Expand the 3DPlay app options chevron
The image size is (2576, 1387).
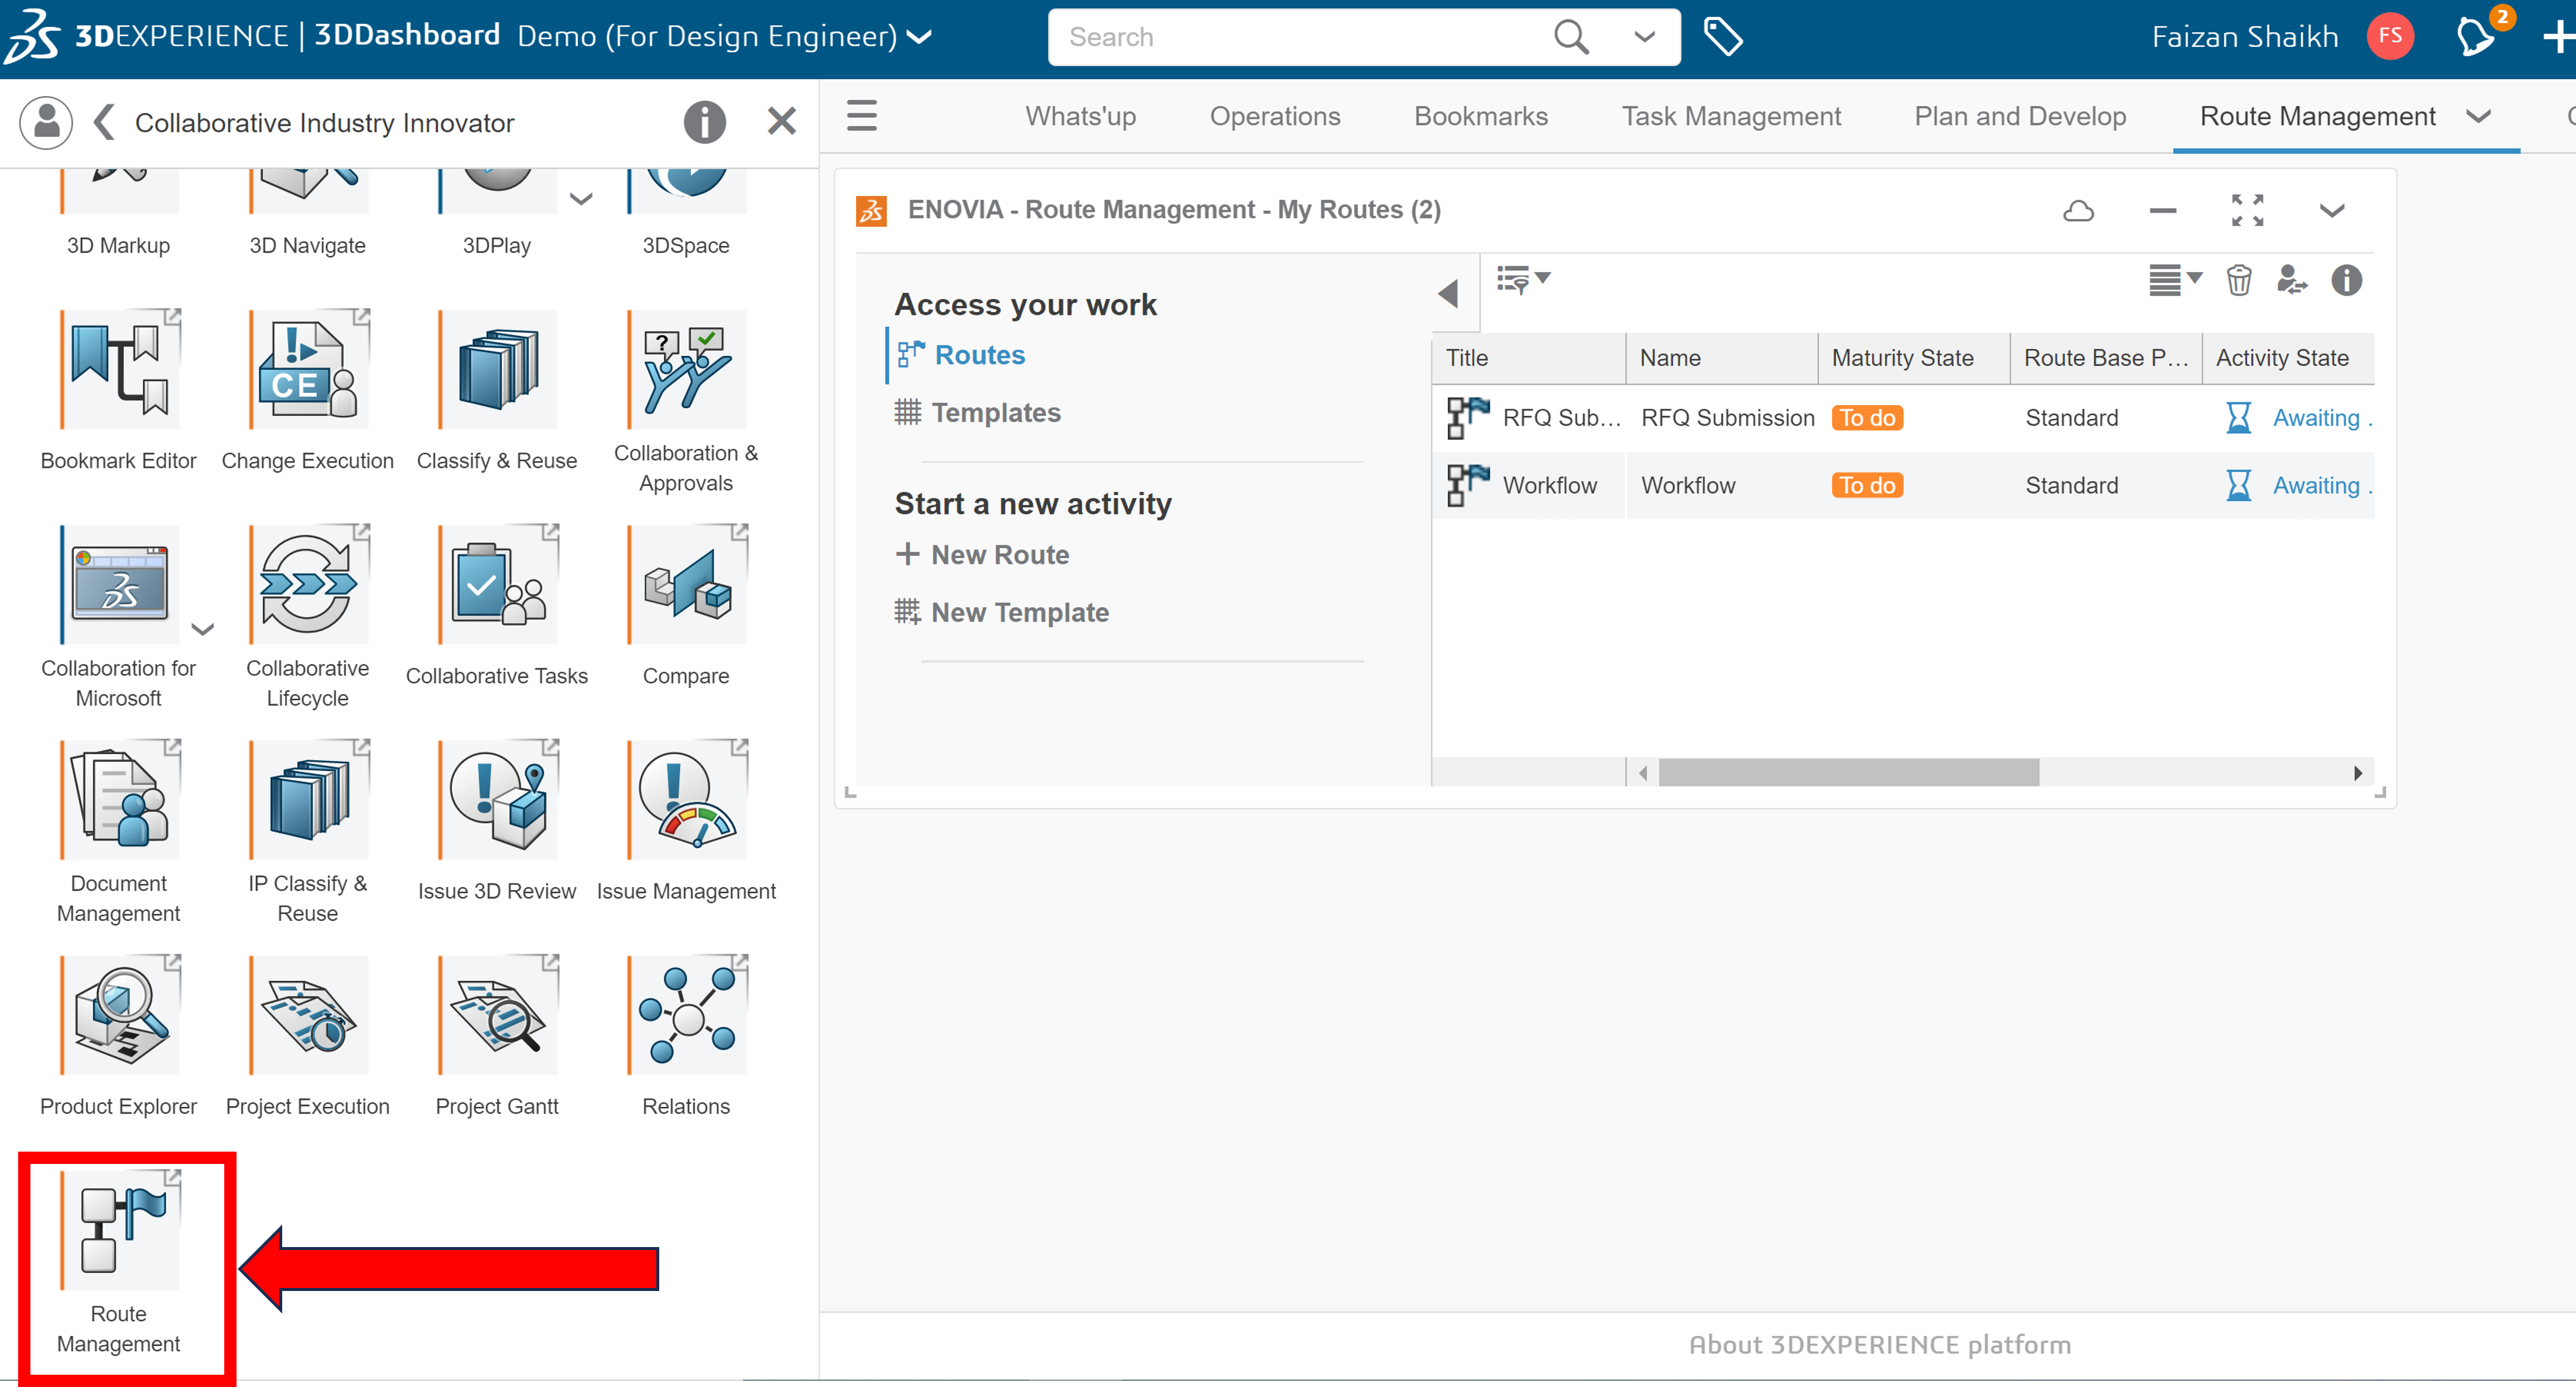[x=581, y=198]
